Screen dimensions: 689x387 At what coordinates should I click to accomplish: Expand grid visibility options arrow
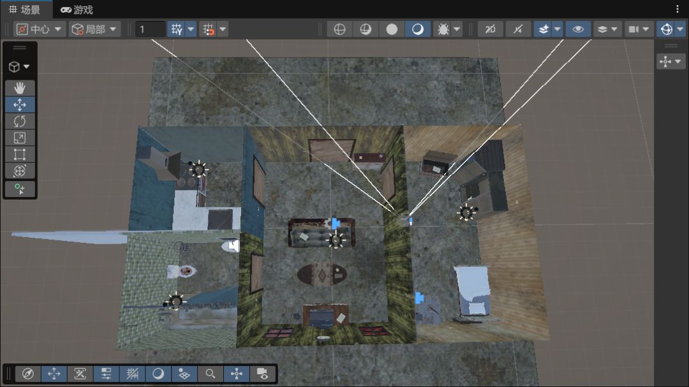tap(191, 29)
